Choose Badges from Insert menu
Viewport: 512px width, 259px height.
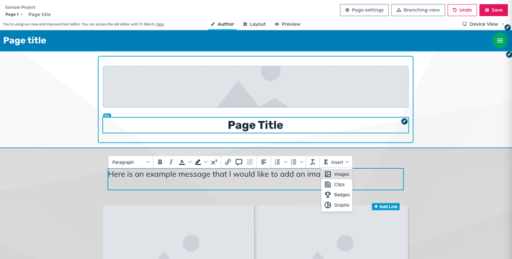pos(337,195)
